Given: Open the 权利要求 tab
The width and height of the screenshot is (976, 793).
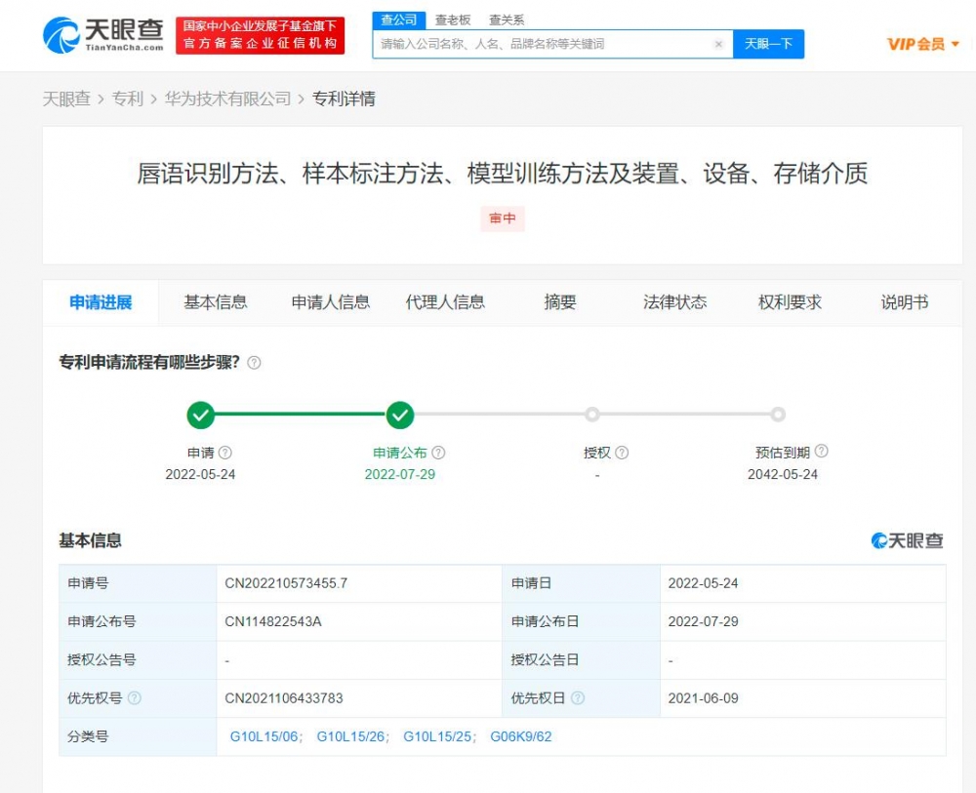Looking at the screenshot, I should tap(790, 302).
